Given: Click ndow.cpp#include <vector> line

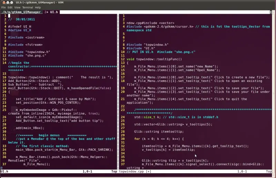Looking at the screenshot, I should (x=150, y=23).
